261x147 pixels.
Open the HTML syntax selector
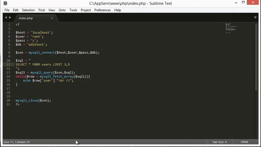[245, 142]
